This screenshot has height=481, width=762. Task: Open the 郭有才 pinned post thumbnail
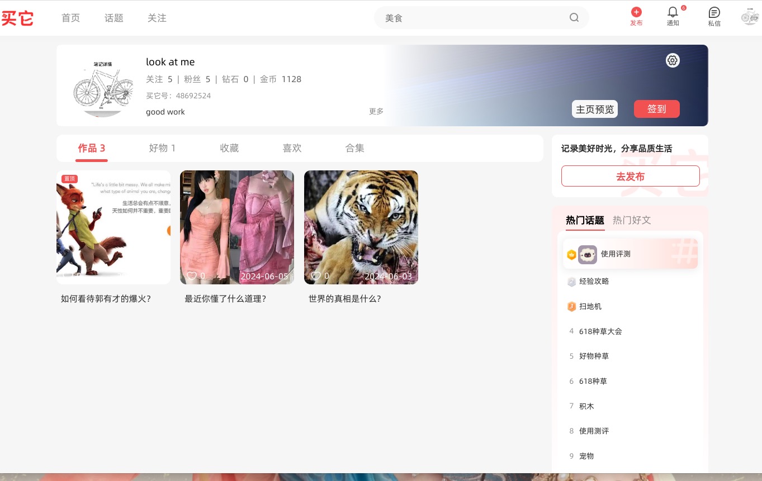[113, 227]
